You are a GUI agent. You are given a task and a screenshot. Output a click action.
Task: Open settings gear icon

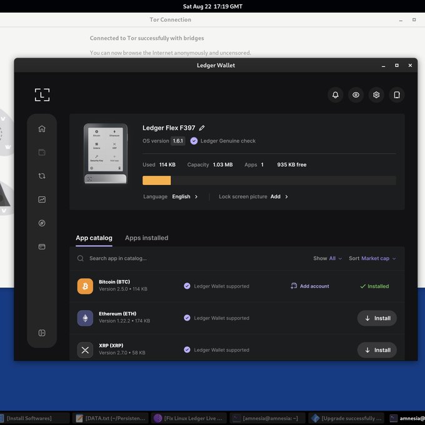(x=376, y=95)
